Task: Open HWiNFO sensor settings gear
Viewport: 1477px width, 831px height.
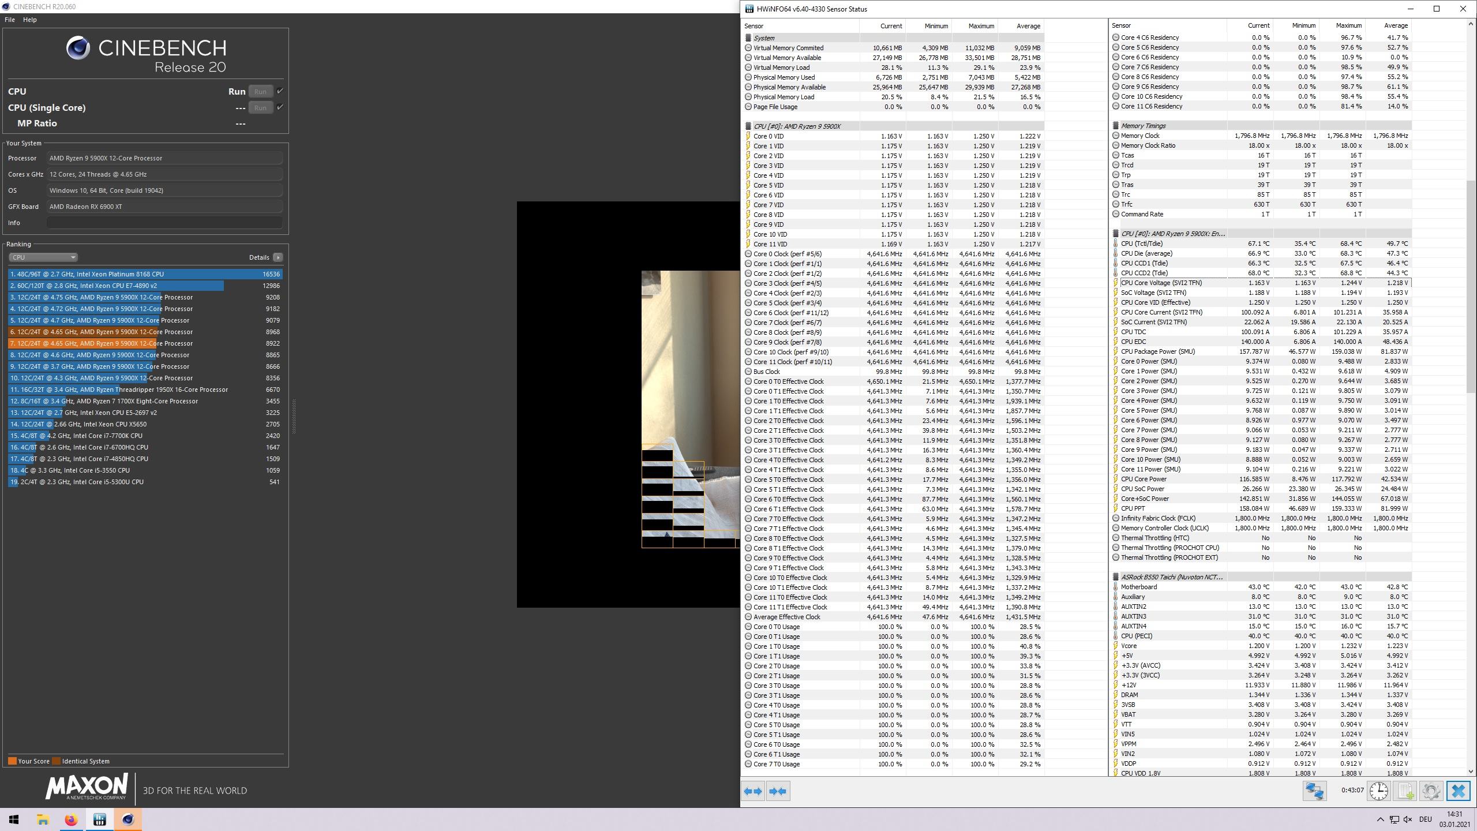Action: pos(1431,791)
